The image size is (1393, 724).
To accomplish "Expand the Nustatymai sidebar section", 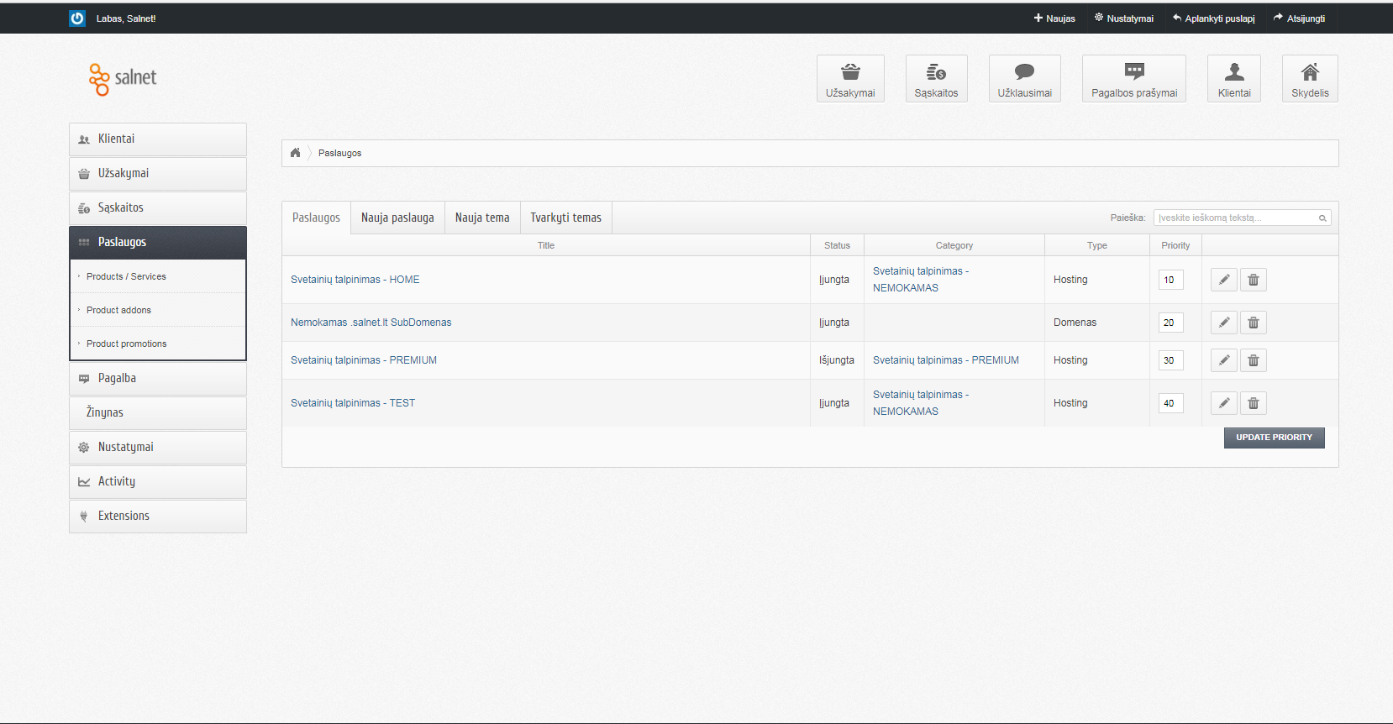I will tap(158, 448).
